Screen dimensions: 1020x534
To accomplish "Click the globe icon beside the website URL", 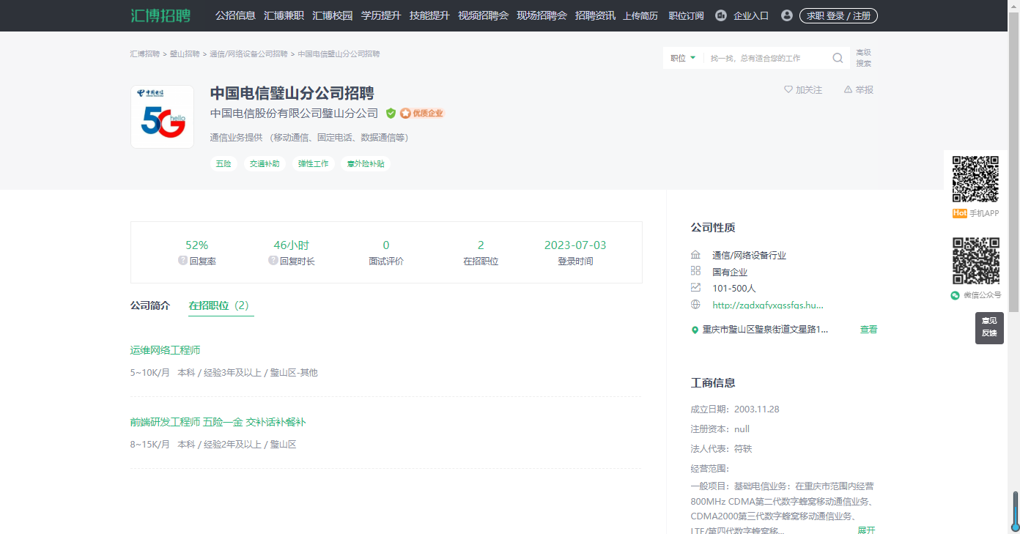I will coord(695,305).
